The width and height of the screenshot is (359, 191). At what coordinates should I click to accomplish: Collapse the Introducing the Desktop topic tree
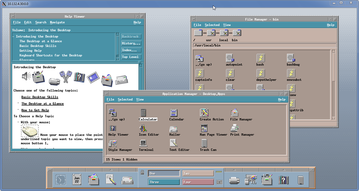pos(13,36)
